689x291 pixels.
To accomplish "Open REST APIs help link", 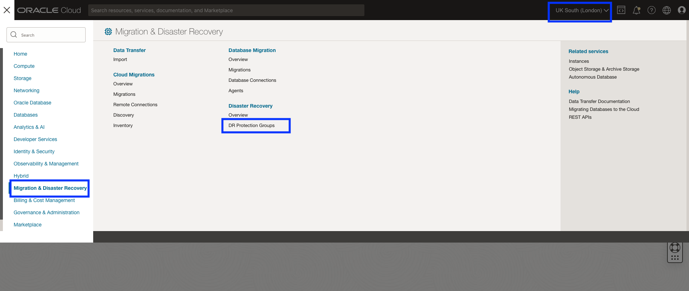I will [x=580, y=117].
